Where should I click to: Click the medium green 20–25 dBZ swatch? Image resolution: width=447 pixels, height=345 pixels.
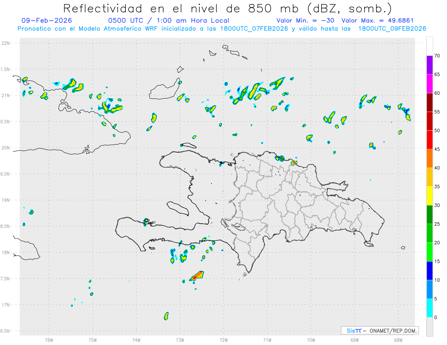click(x=429, y=233)
